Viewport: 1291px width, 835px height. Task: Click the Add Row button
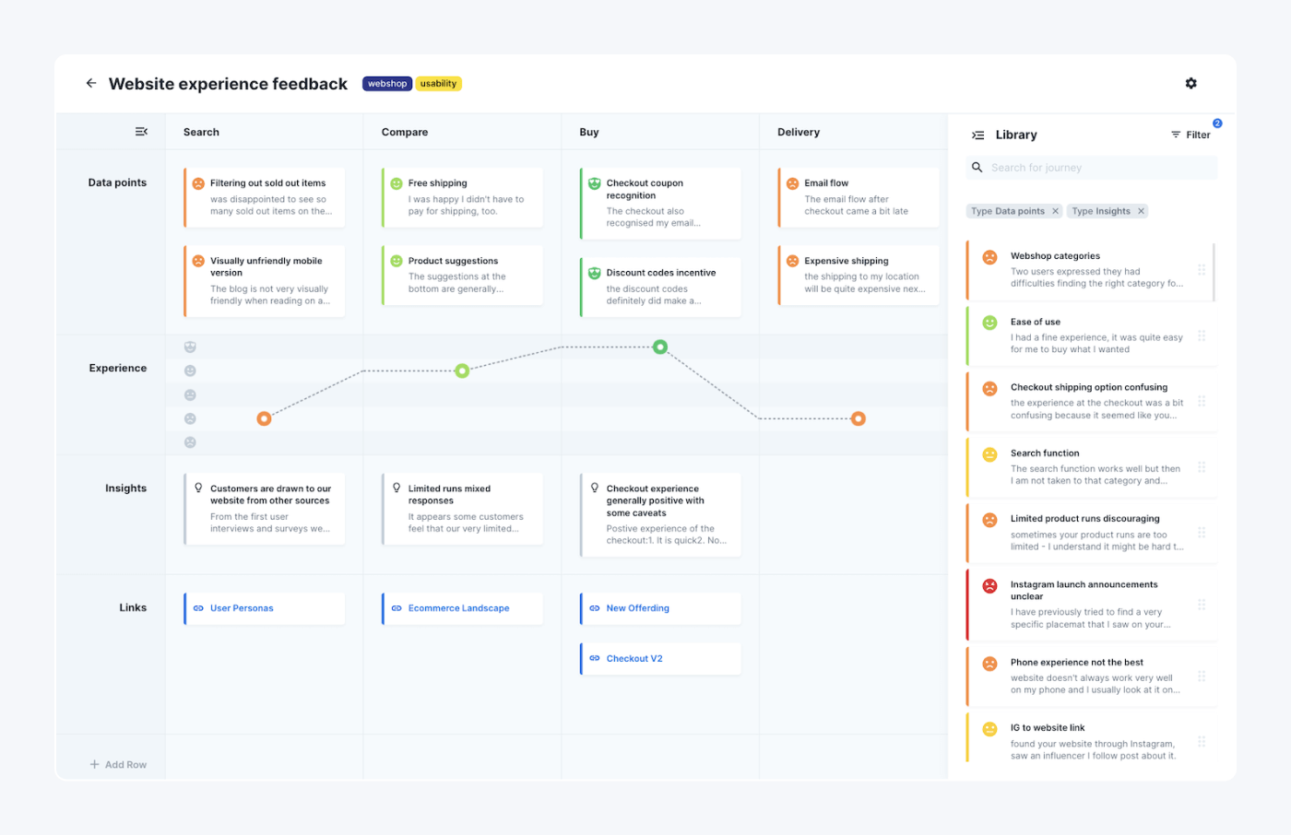point(118,764)
